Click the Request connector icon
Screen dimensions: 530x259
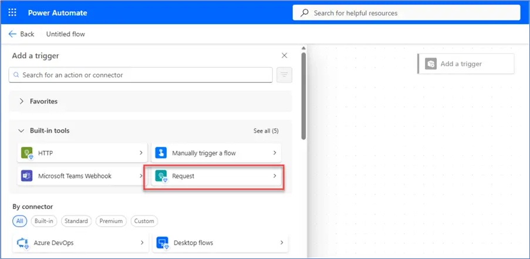click(161, 176)
